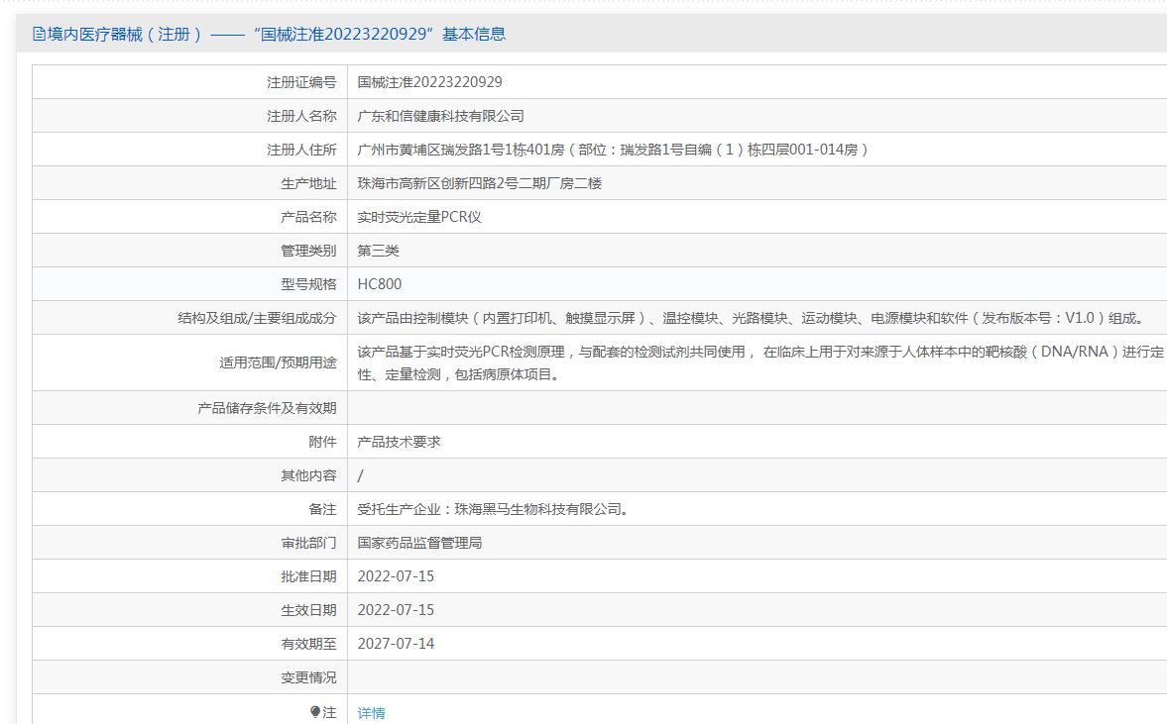
Task: Click the 有效期至 label
Action: pos(308,644)
